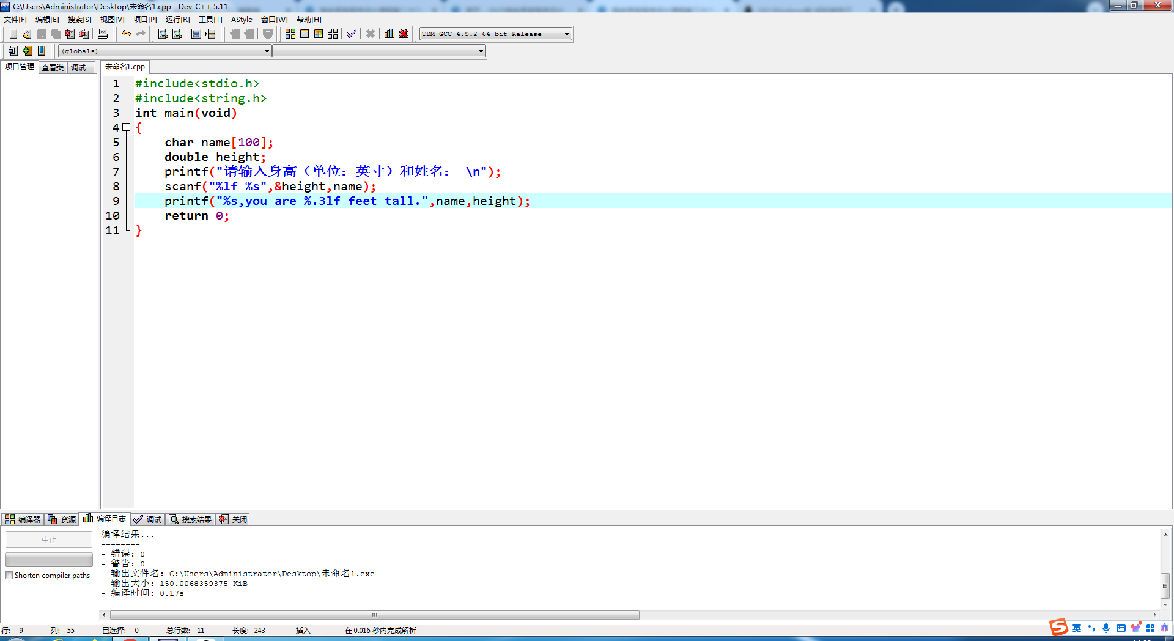Image resolution: width=1174 pixels, height=641 pixels.
Task: Switch to the 查看类 side tab
Action: pos(53,67)
